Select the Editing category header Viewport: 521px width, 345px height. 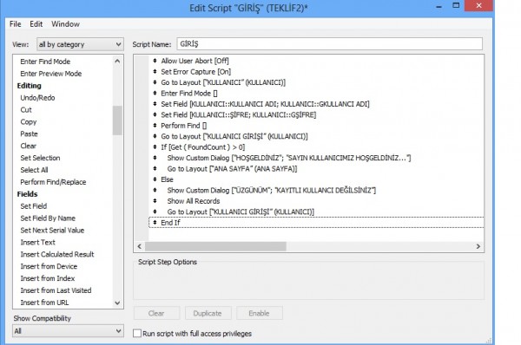pos(30,86)
